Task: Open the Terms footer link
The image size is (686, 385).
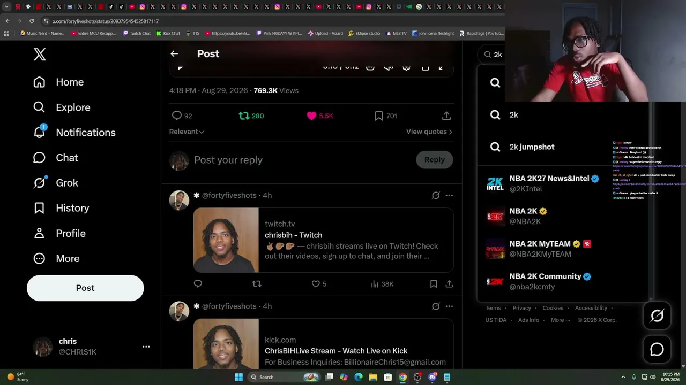Action: 493,308
